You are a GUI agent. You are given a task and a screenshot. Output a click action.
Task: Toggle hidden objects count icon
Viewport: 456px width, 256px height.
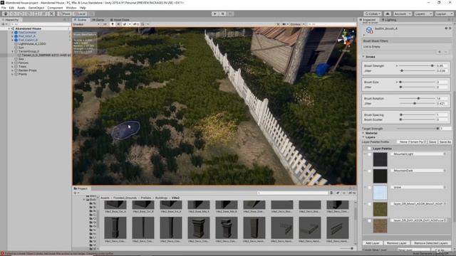(x=136, y=24)
